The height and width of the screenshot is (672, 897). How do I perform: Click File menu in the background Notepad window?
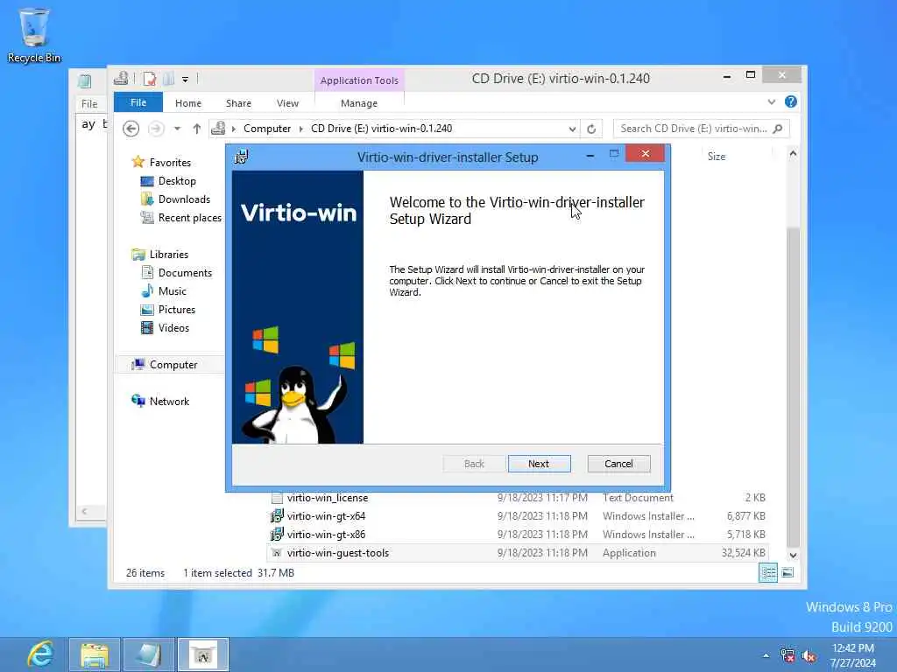pyautogui.click(x=89, y=103)
